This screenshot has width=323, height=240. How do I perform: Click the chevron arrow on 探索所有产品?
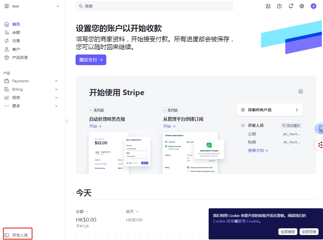pyautogui.click(x=297, y=110)
